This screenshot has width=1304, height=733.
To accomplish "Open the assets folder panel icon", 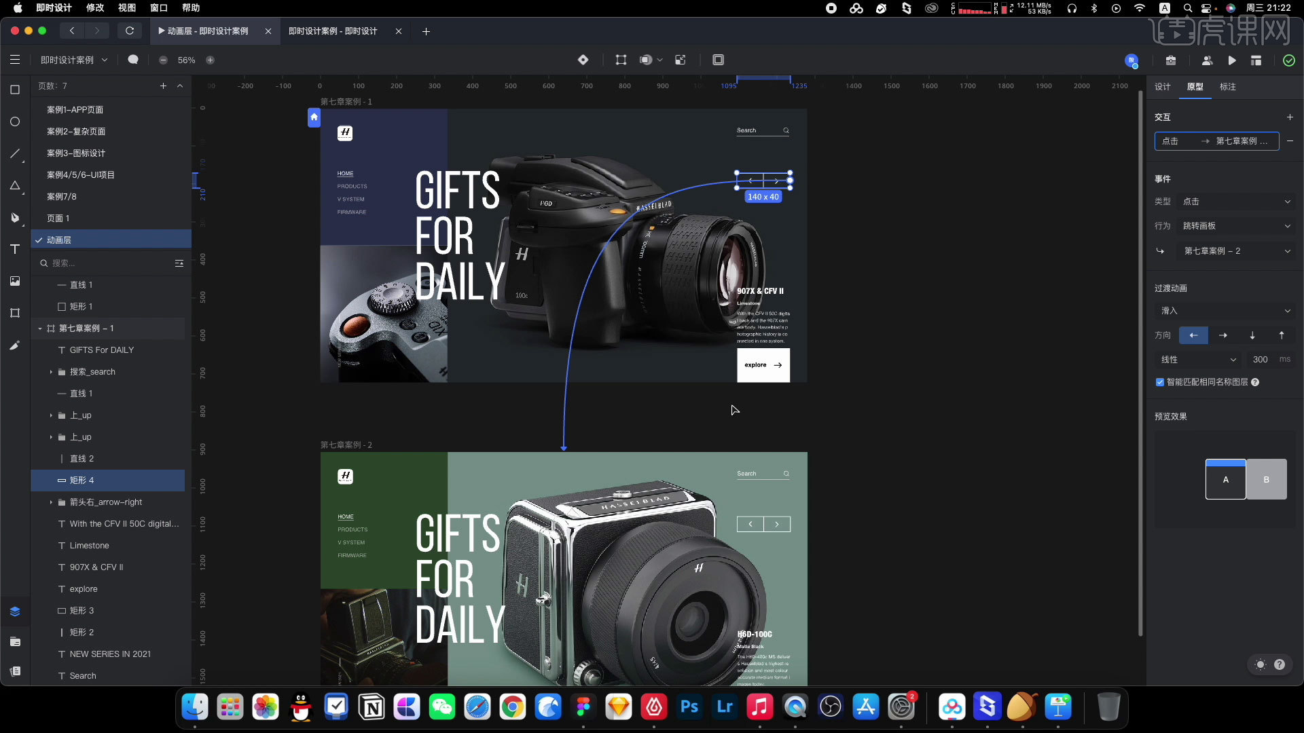I will point(15,641).
